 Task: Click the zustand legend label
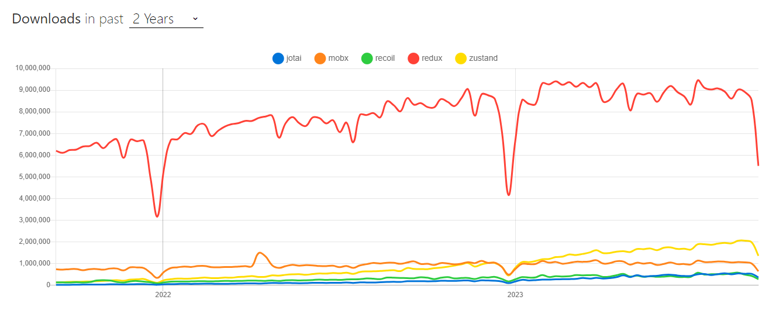tap(484, 58)
